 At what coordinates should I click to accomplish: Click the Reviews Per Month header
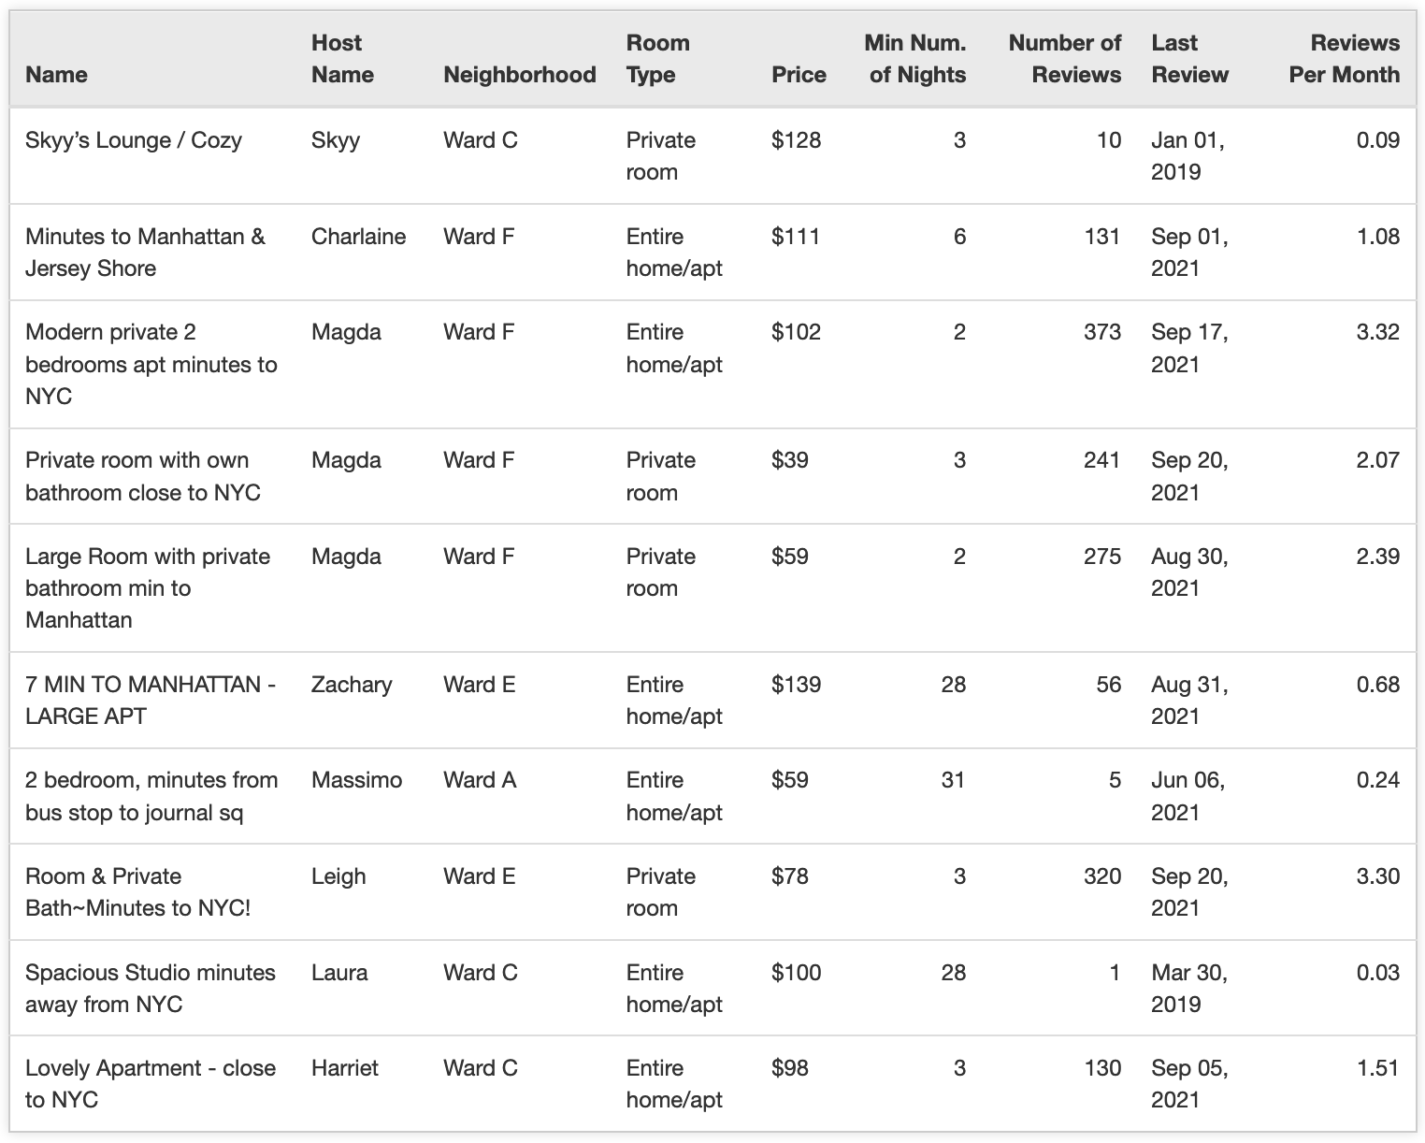(1344, 59)
